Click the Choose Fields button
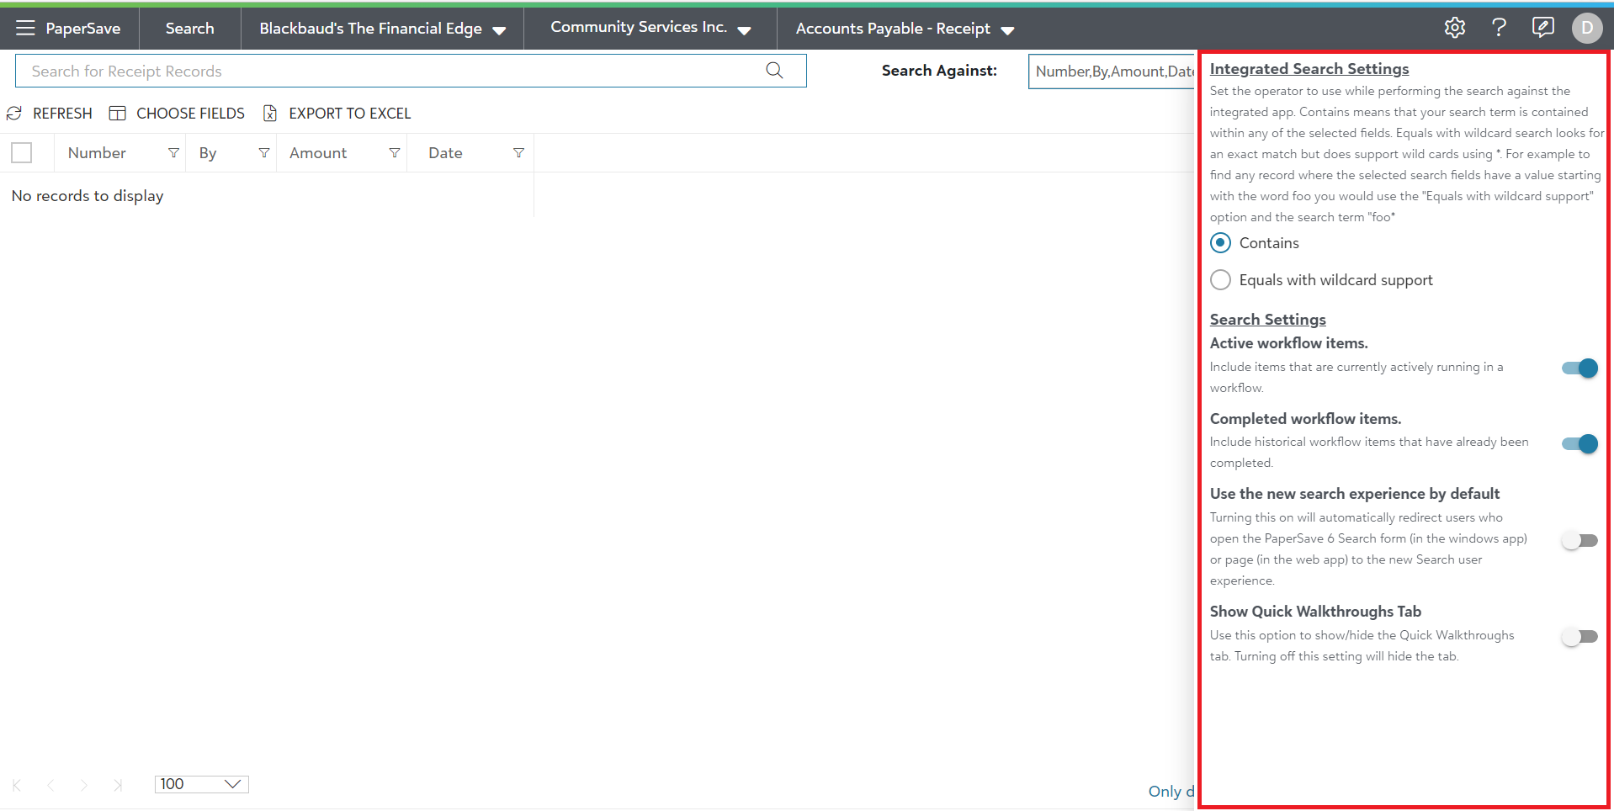1614x811 pixels. click(178, 114)
